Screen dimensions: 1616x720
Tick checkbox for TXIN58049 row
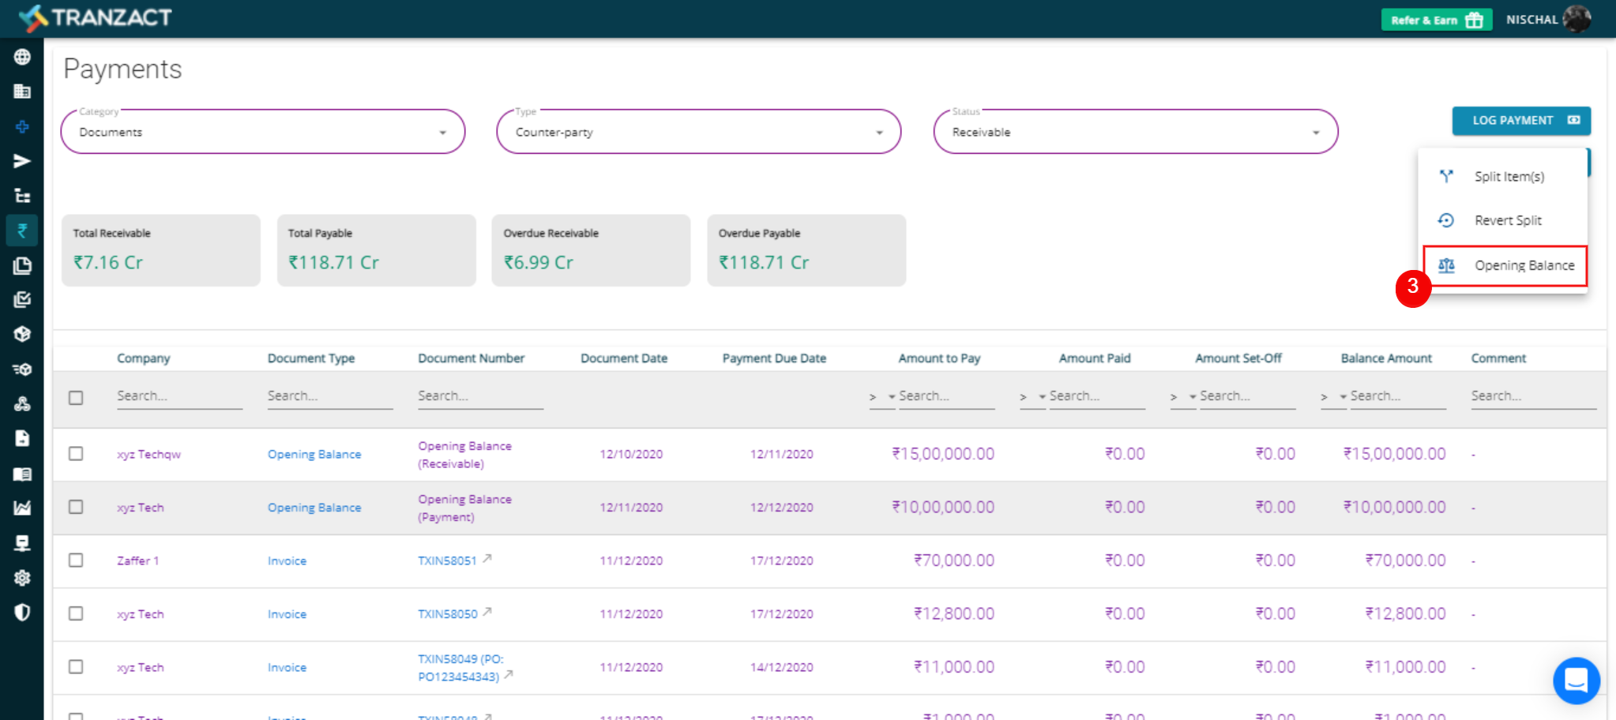click(76, 666)
